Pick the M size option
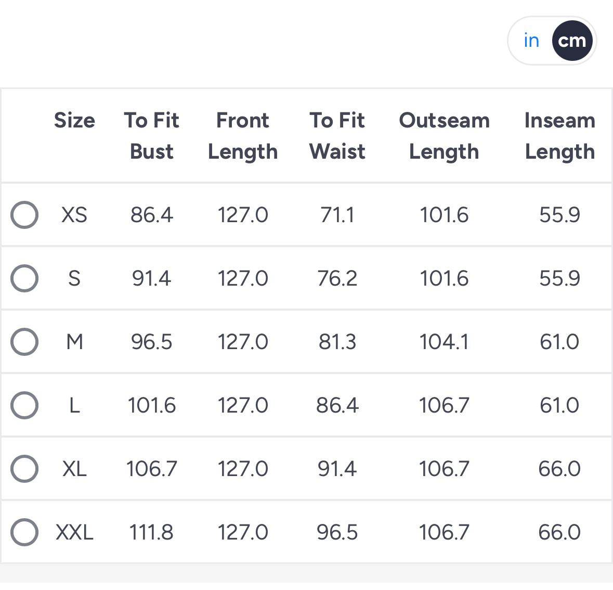613x590 pixels. pos(24,341)
